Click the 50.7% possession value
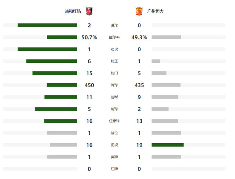The image size is (235, 179). click(89, 37)
